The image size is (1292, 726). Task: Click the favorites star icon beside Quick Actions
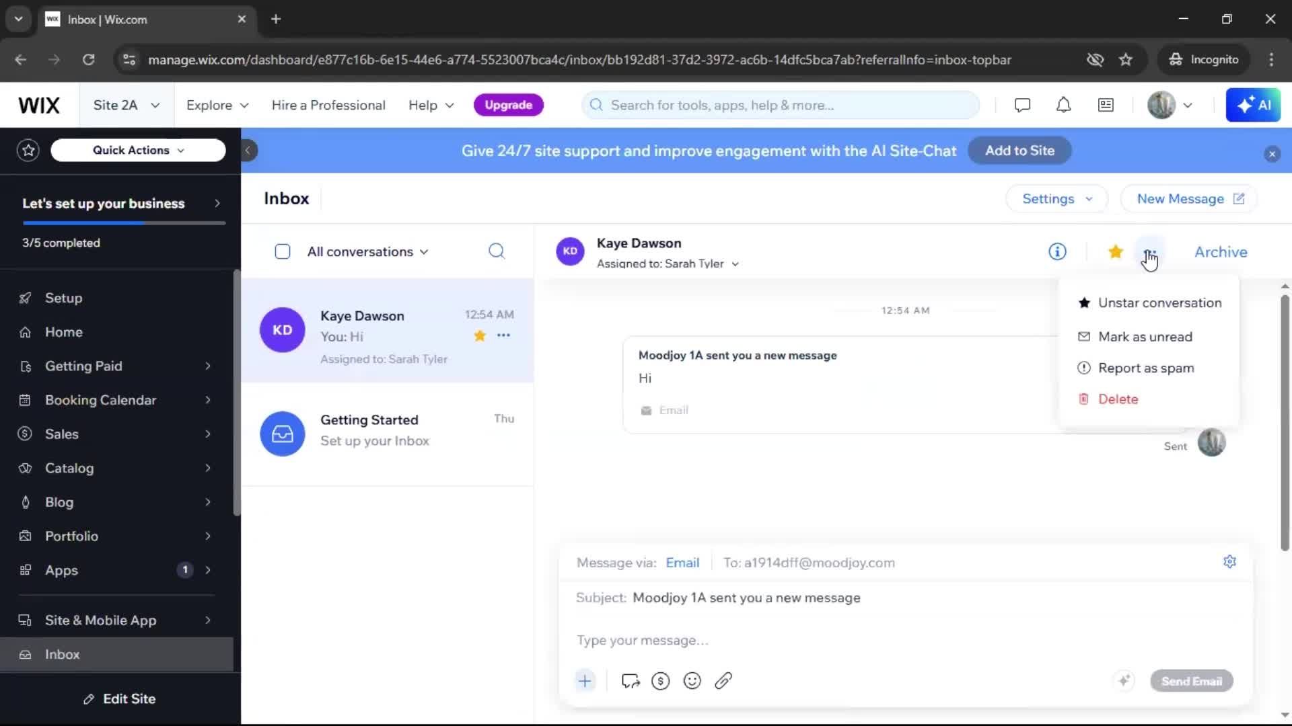click(x=28, y=150)
